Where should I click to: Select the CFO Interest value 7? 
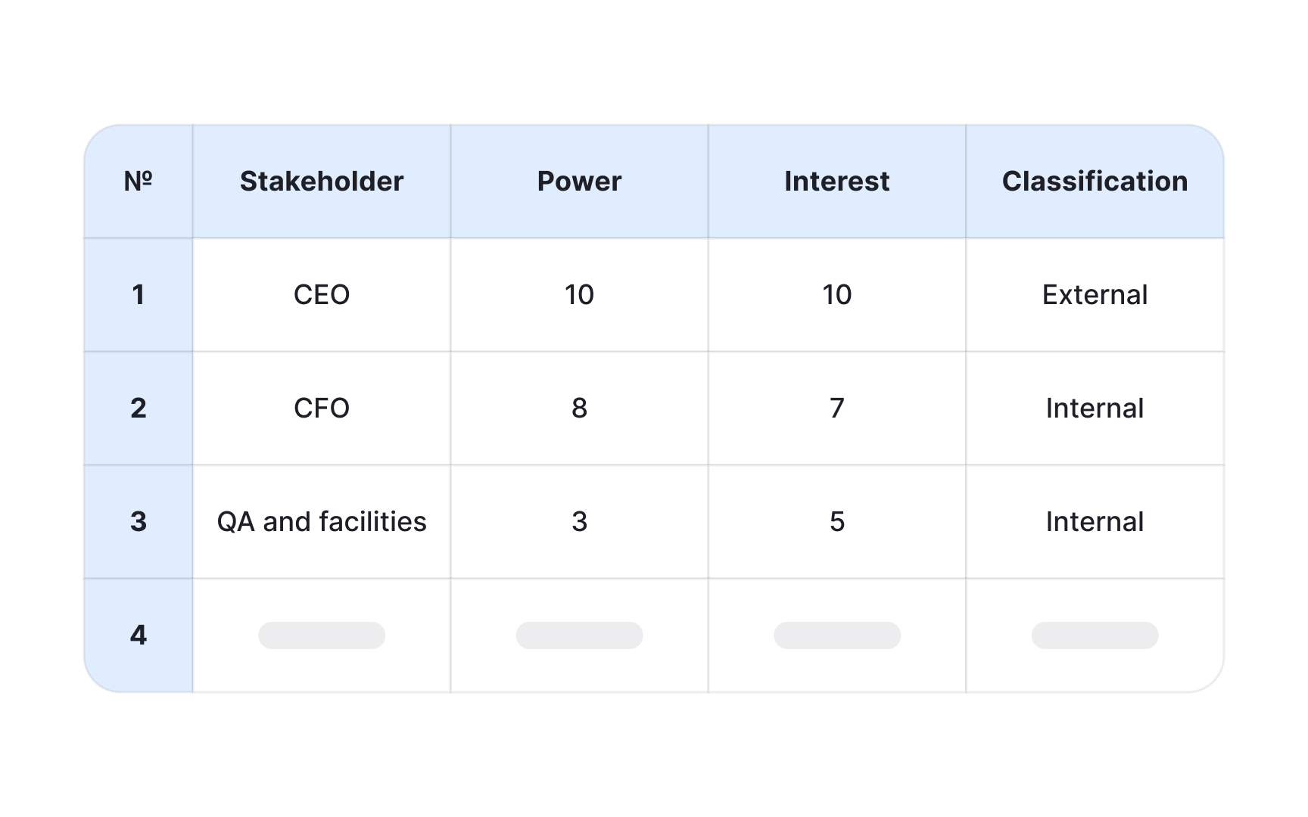(836, 408)
